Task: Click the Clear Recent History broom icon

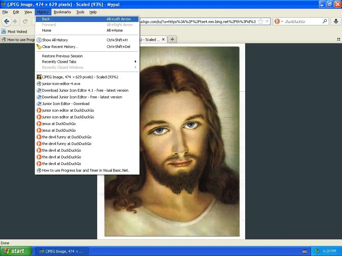Action: click(x=39, y=47)
